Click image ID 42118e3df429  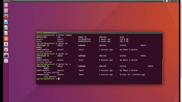click(84, 39)
